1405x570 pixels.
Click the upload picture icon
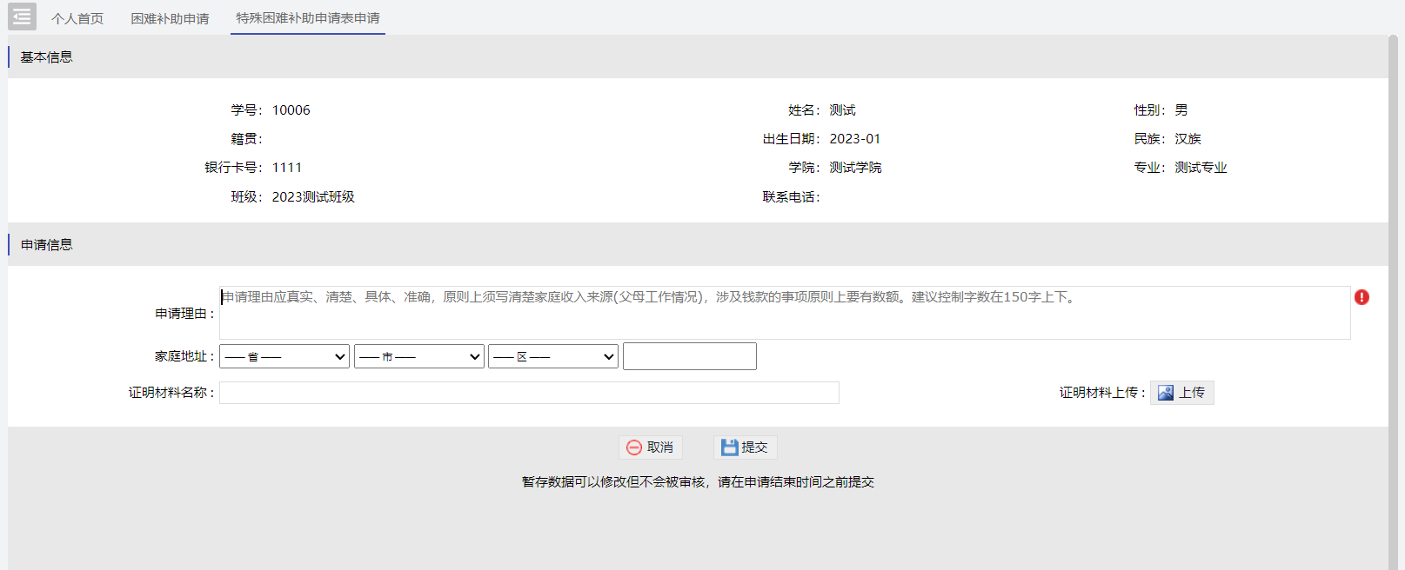(x=1166, y=393)
